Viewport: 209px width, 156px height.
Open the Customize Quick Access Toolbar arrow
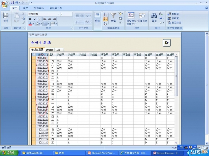point(31,3)
